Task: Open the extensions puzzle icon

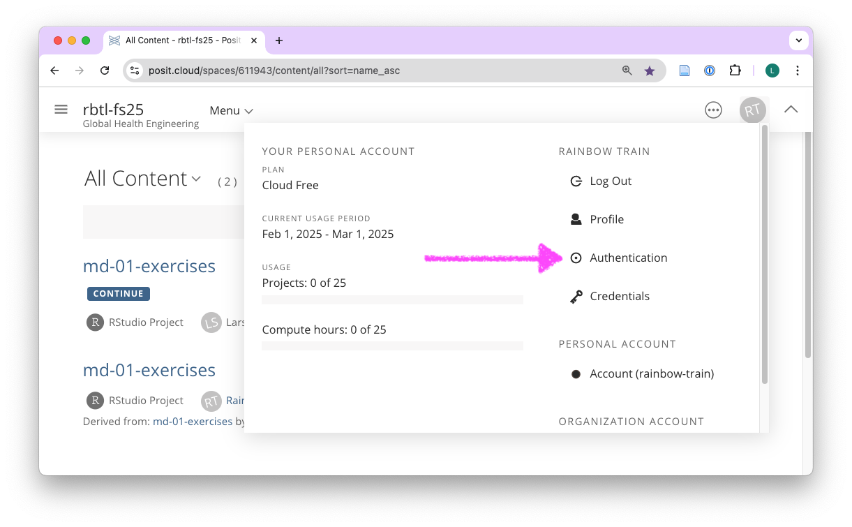Action: pyautogui.click(x=735, y=70)
